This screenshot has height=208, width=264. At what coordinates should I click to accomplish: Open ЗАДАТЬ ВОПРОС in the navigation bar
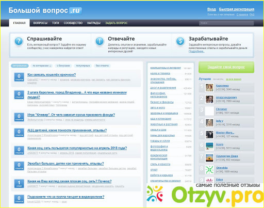(116, 23)
